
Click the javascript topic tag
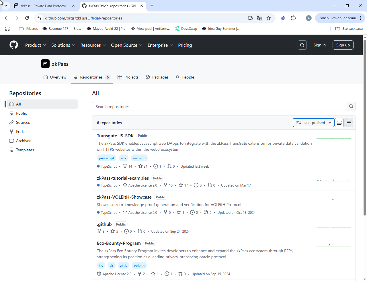click(107, 158)
